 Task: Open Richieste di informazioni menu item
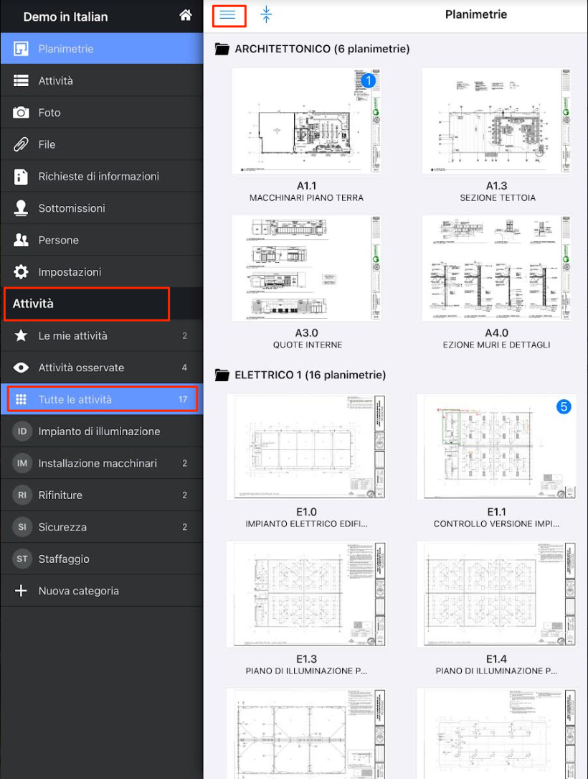pos(98,177)
